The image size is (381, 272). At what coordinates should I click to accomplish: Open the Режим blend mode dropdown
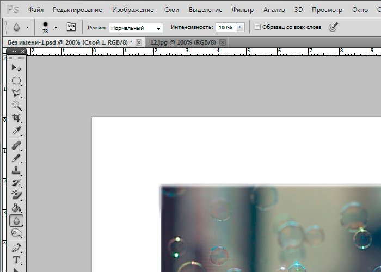click(136, 27)
